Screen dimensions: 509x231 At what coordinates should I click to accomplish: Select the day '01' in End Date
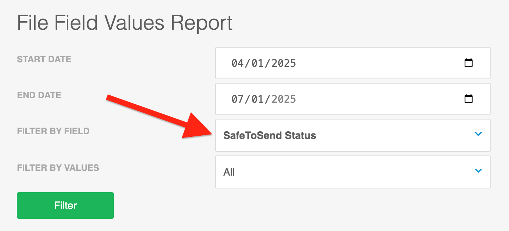pyautogui.click(x=257, y=99)
